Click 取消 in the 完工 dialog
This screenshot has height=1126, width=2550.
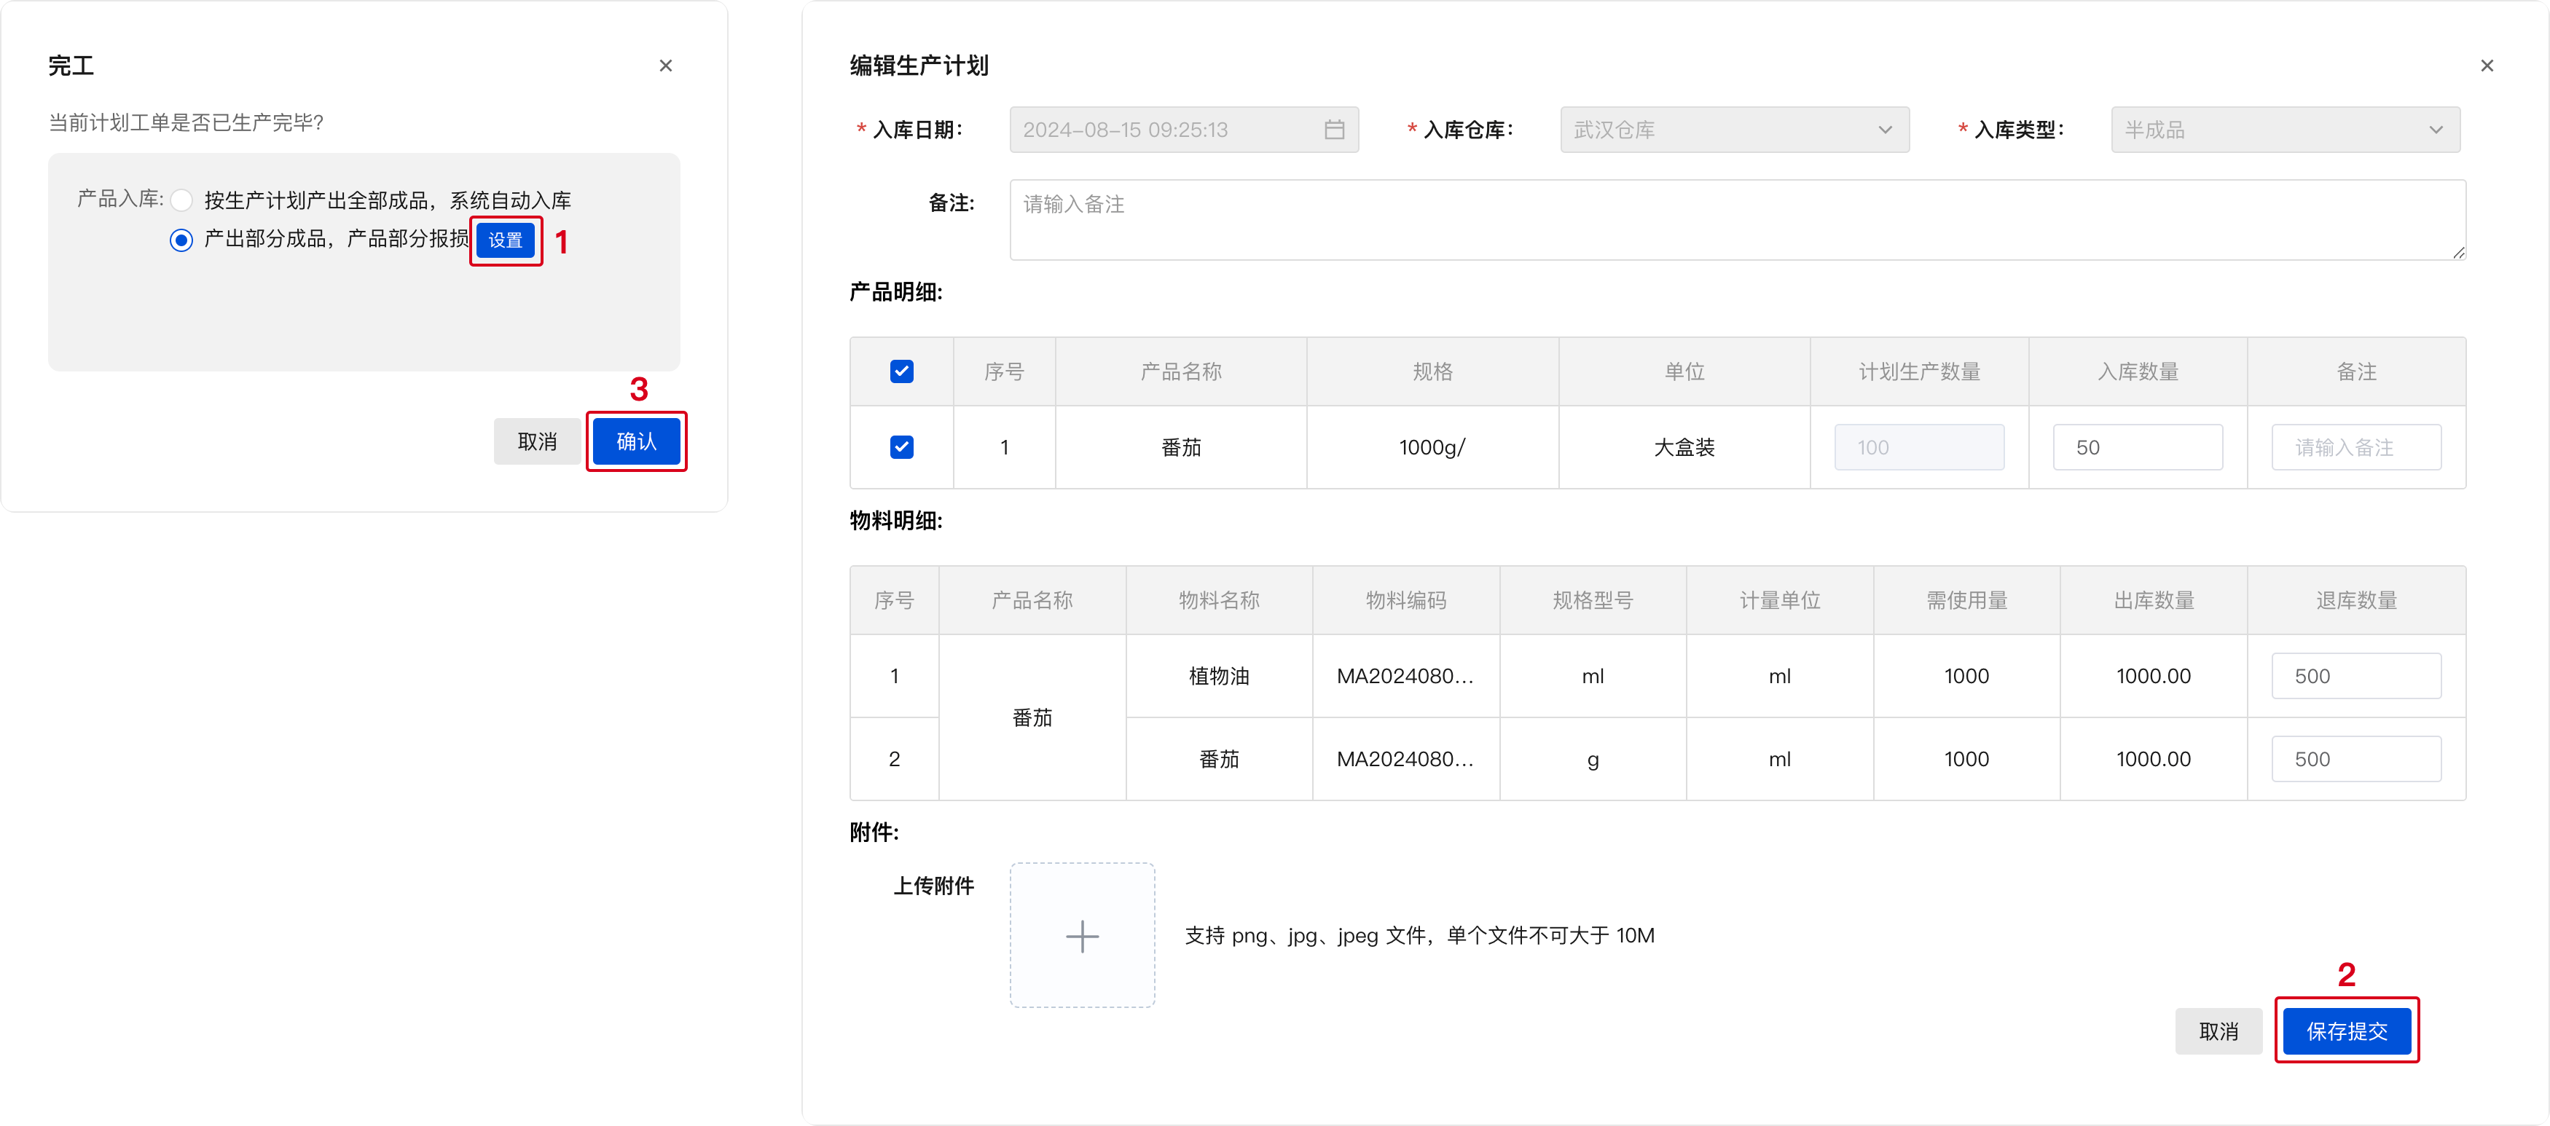536,441
